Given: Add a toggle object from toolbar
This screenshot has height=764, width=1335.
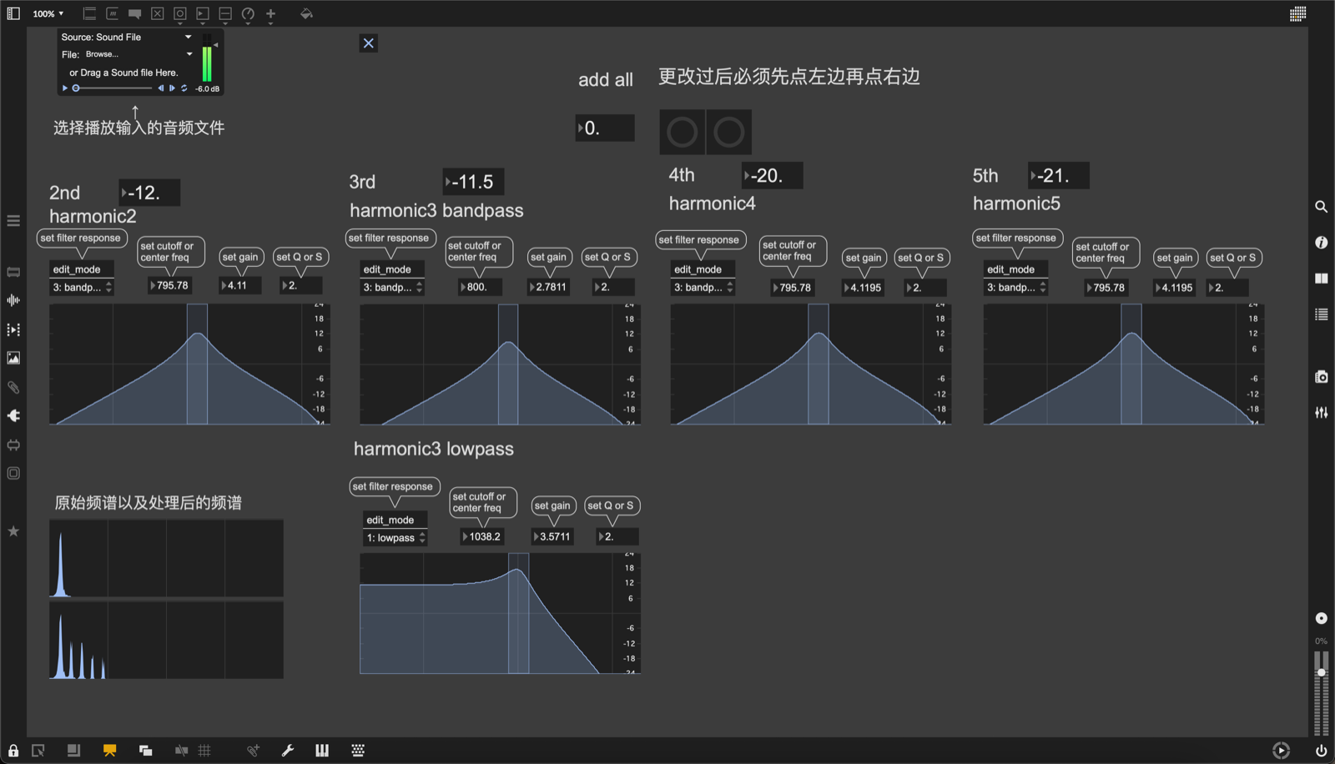Looking at the screenshot, I should pos(157,13).
